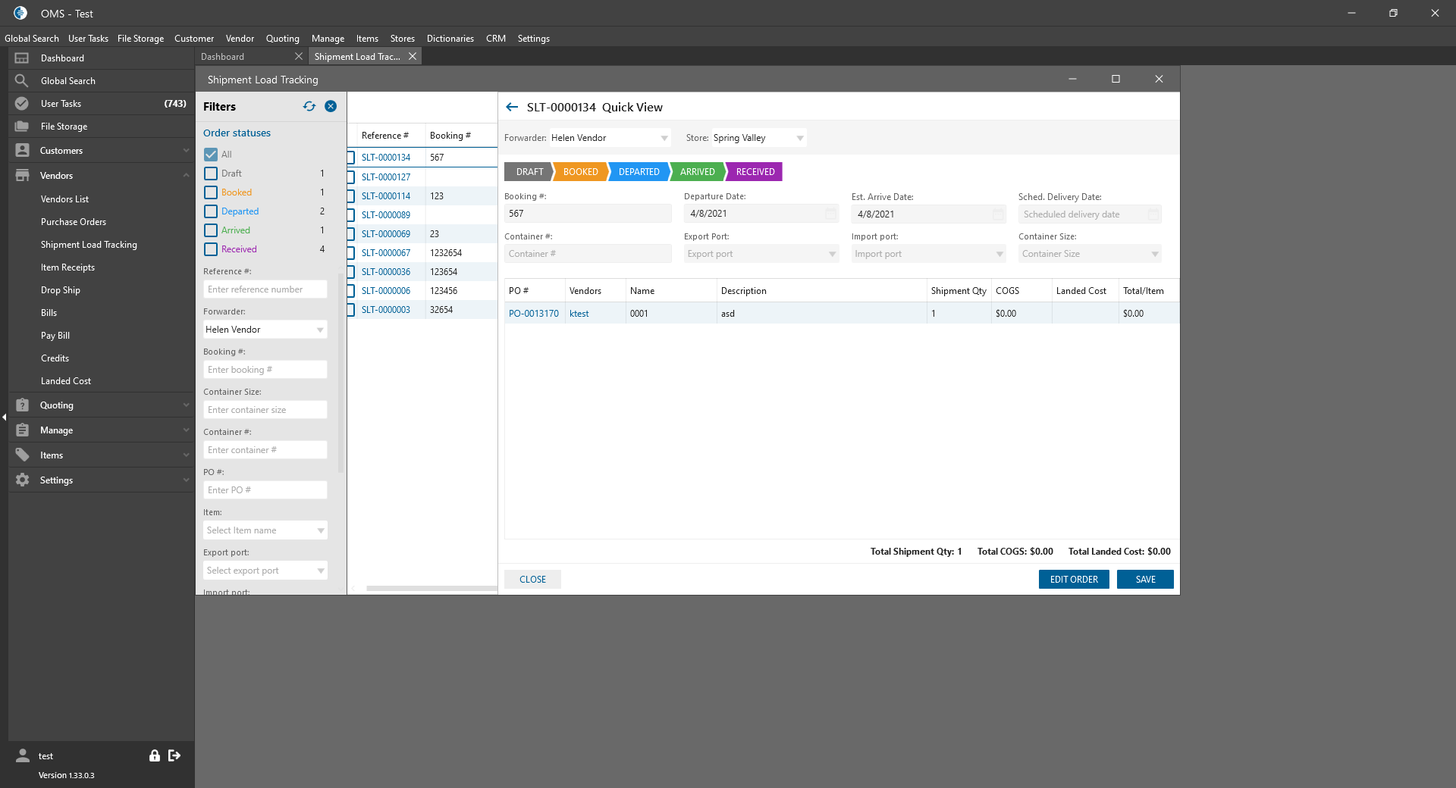Click the refresh filters icon
The image size is (1456, 788).
click(309, 106)
